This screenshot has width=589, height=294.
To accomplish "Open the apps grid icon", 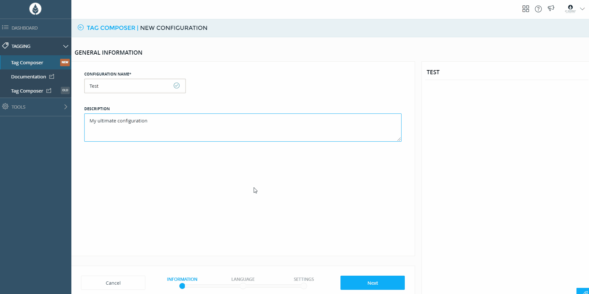I will click(526, 9).
